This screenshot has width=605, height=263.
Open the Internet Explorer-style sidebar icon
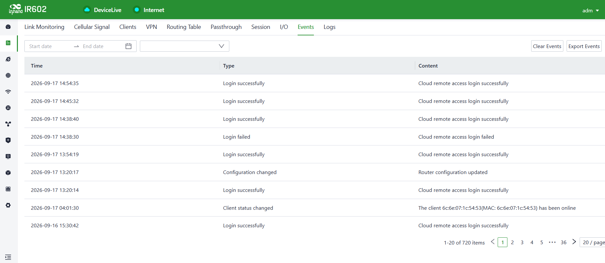click(8, 59)
